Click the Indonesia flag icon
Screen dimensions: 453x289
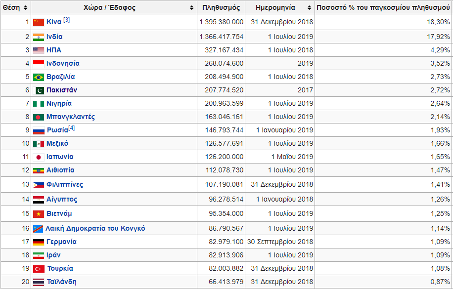point(39,64)
